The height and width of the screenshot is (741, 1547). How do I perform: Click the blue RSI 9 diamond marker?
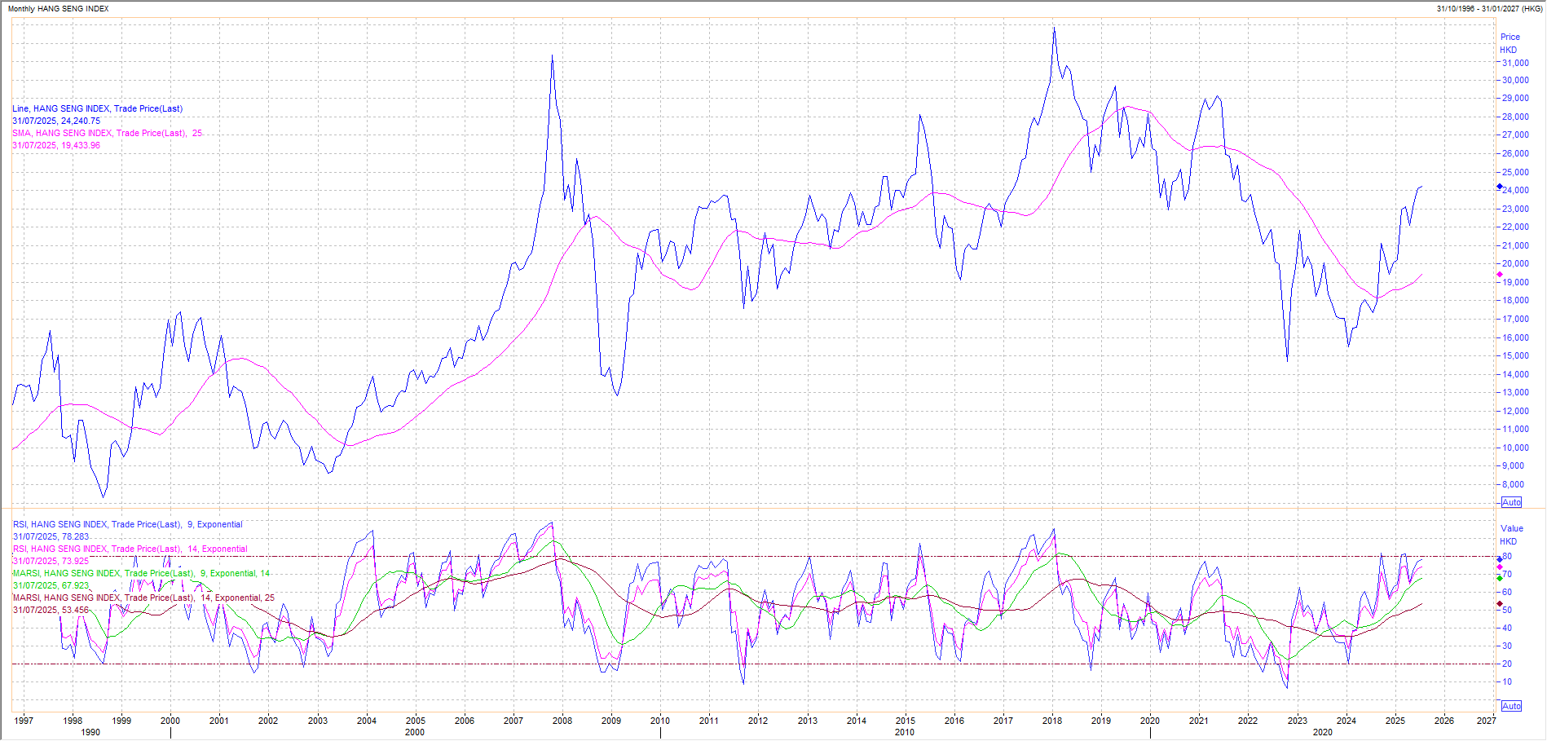(x=1500, y=559)
